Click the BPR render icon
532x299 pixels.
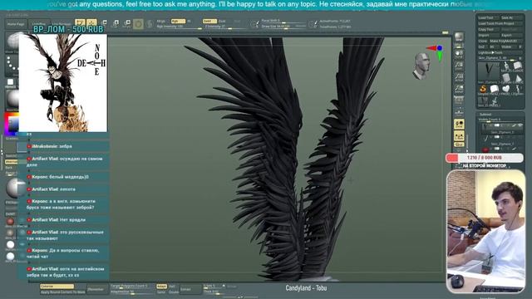pyautogui.click(x=459, y=37)
